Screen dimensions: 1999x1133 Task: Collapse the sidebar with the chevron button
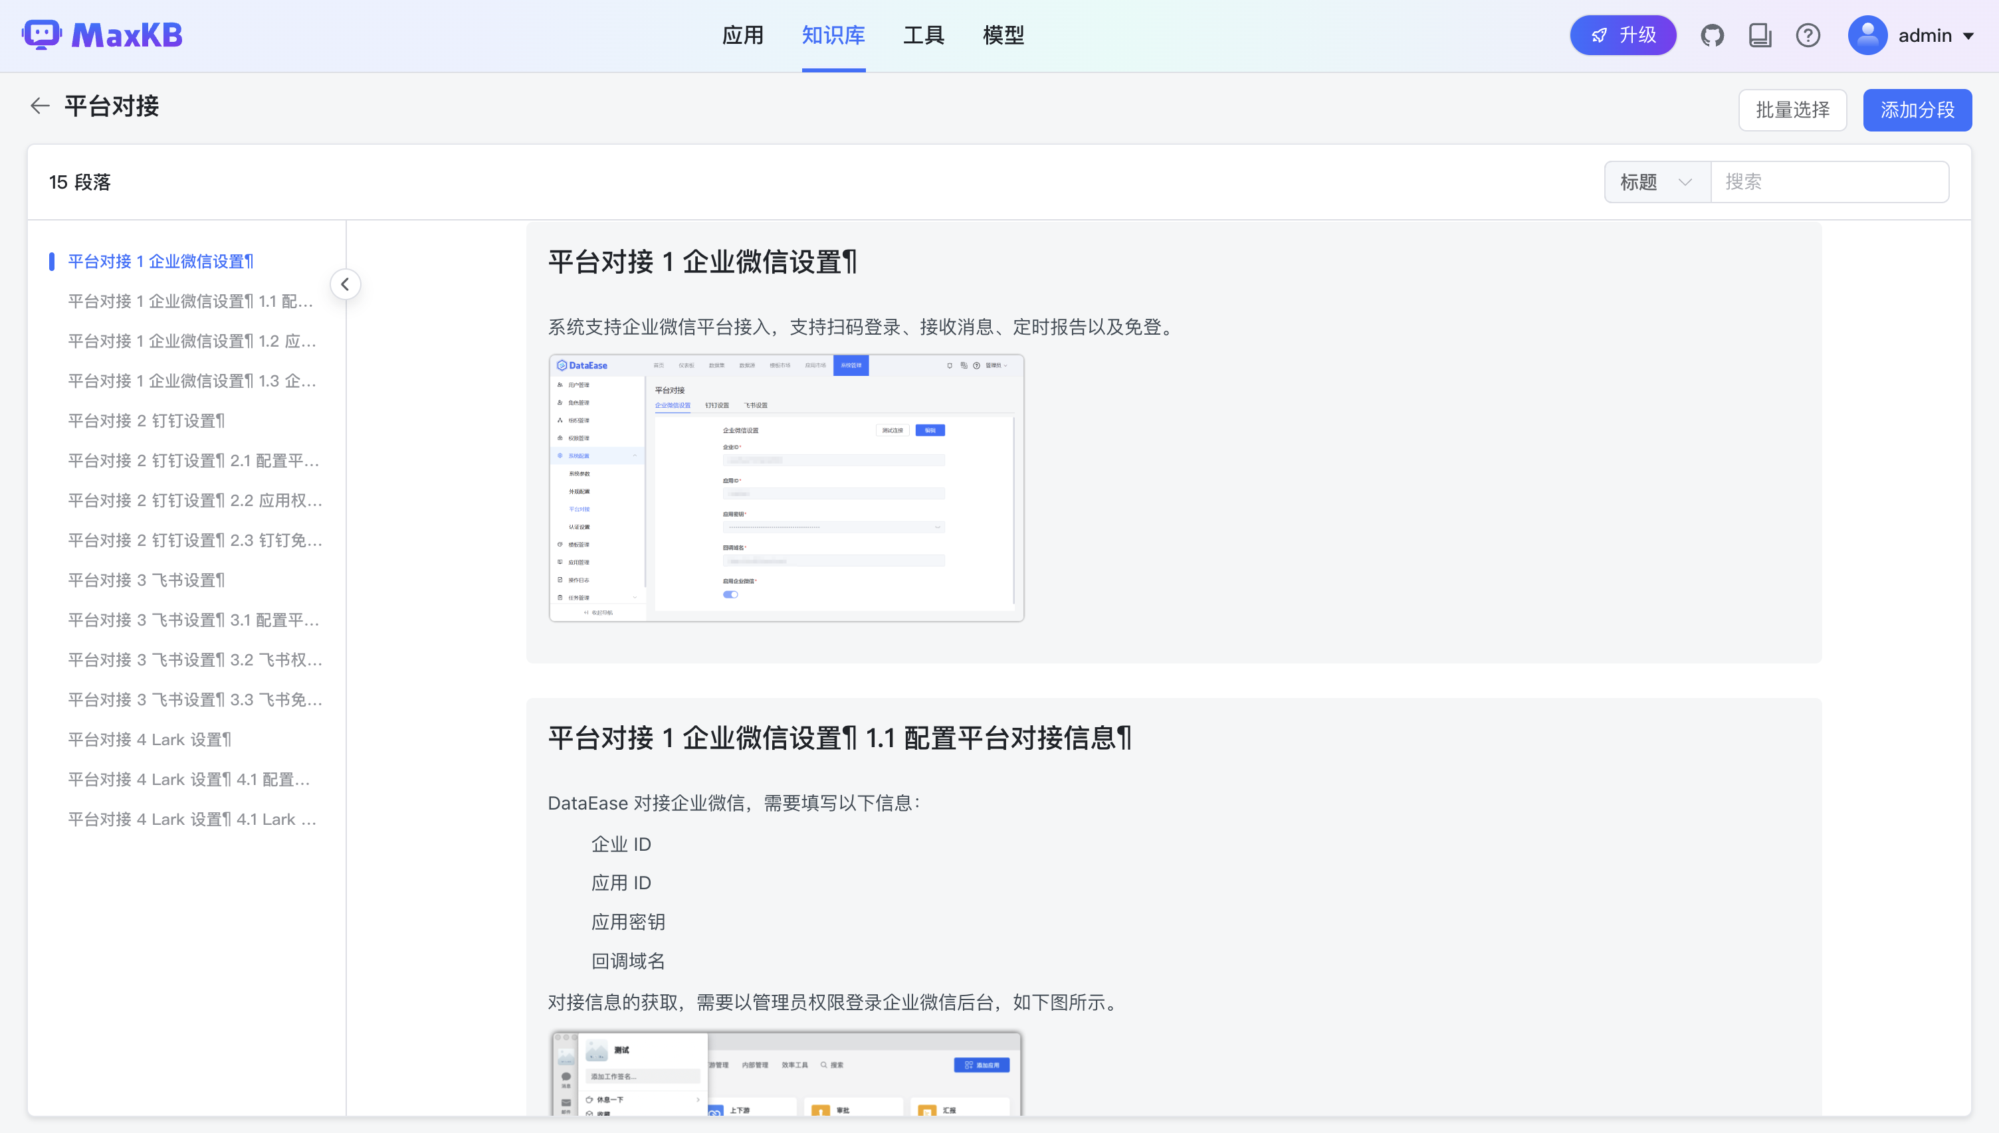pos(345,284)
